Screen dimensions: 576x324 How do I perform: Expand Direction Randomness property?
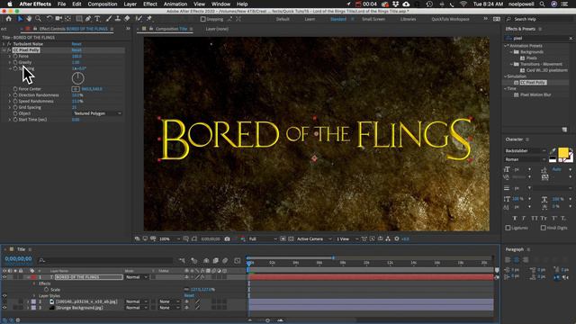click(10, 95)
